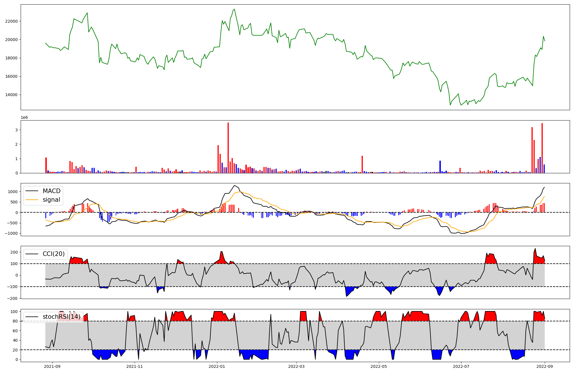Screen dimensions: 574x373
Task: Click the CCI(20) legend entry
Action: 53,254
